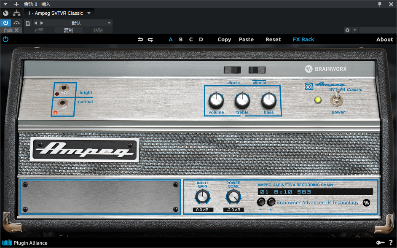
Task: Click the Power Soak knob
Action: click(x=233, y=197)
